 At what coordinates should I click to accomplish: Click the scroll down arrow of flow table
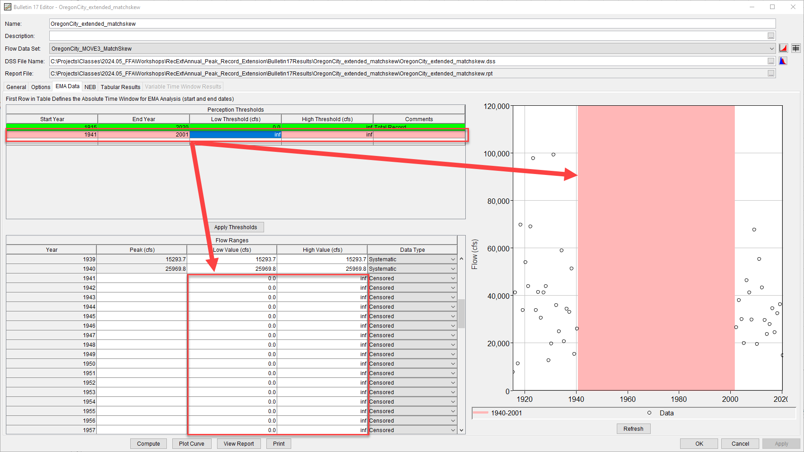coord(462,430)
